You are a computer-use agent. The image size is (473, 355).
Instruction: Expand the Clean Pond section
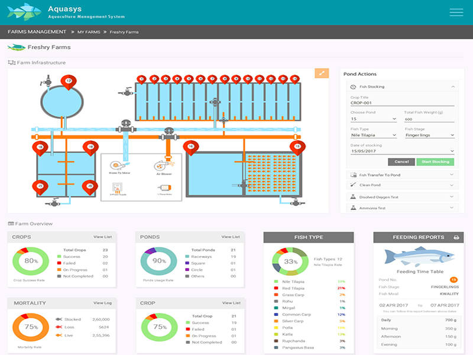click(403, 185)
